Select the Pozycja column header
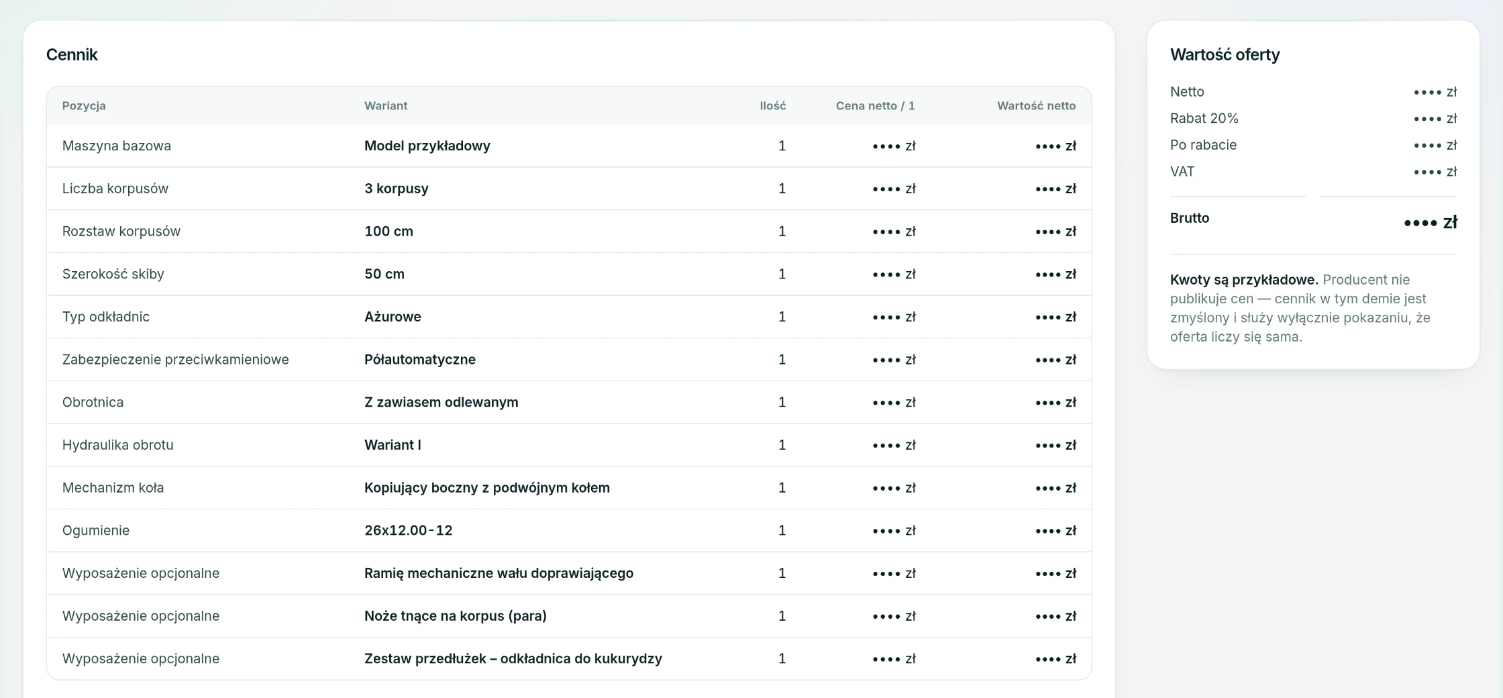The height and width of the screenshot is (698, 1503). point(84,105)
